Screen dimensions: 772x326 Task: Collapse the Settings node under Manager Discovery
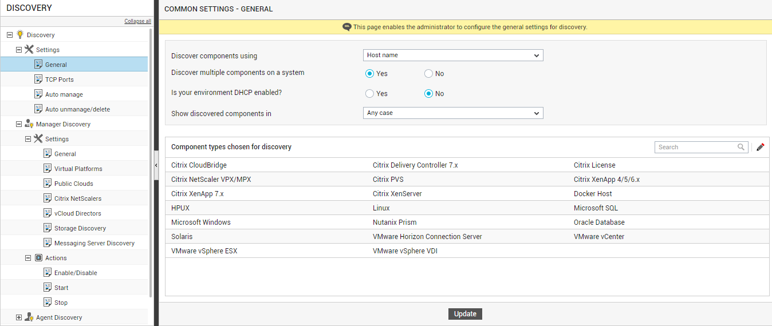point(28,139)
